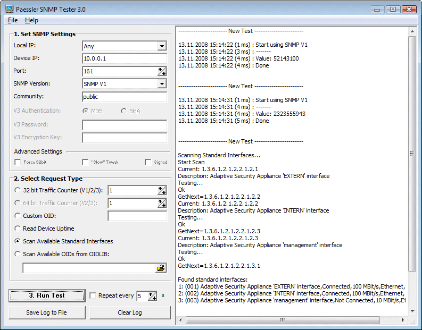Choose 32 bit Traffic Counter request type
Screen dimensions: 422x330
pyautogui.click(x=18, y=190)
